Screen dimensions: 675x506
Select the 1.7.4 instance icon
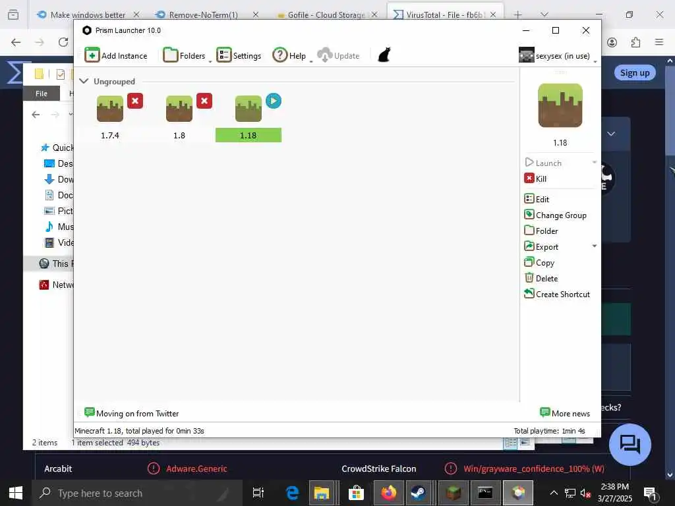tap(110, 109)
